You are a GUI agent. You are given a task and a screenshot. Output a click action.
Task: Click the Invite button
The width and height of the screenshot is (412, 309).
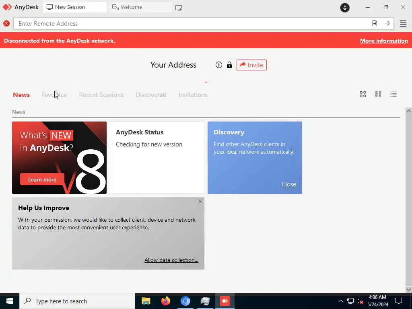point(251,65)
